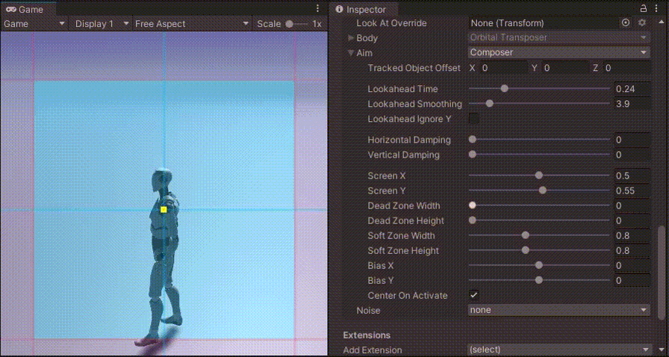Click the Tracked Object Offset Z field

(x=626, y=68)
